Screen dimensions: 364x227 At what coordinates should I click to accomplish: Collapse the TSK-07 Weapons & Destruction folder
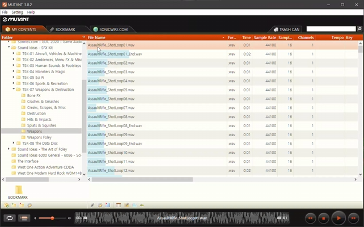coord(14,89)
